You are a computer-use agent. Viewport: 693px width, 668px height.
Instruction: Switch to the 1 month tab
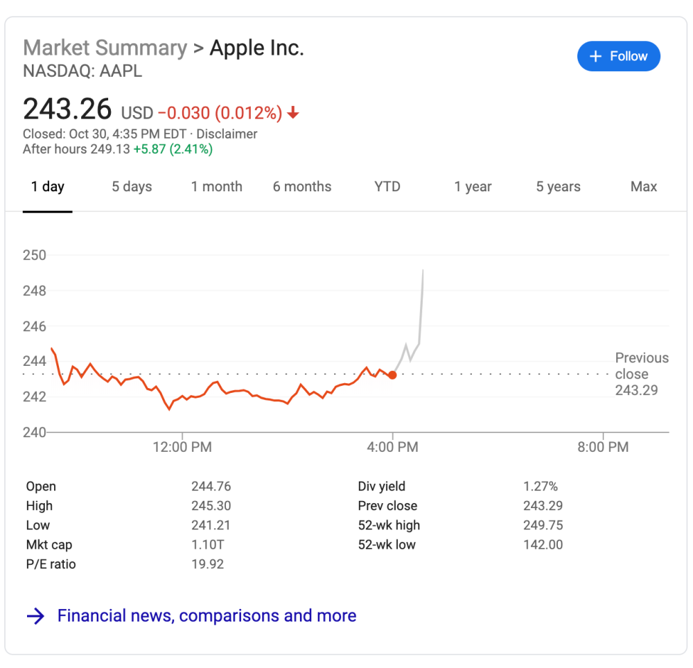(x=217, y=186)
